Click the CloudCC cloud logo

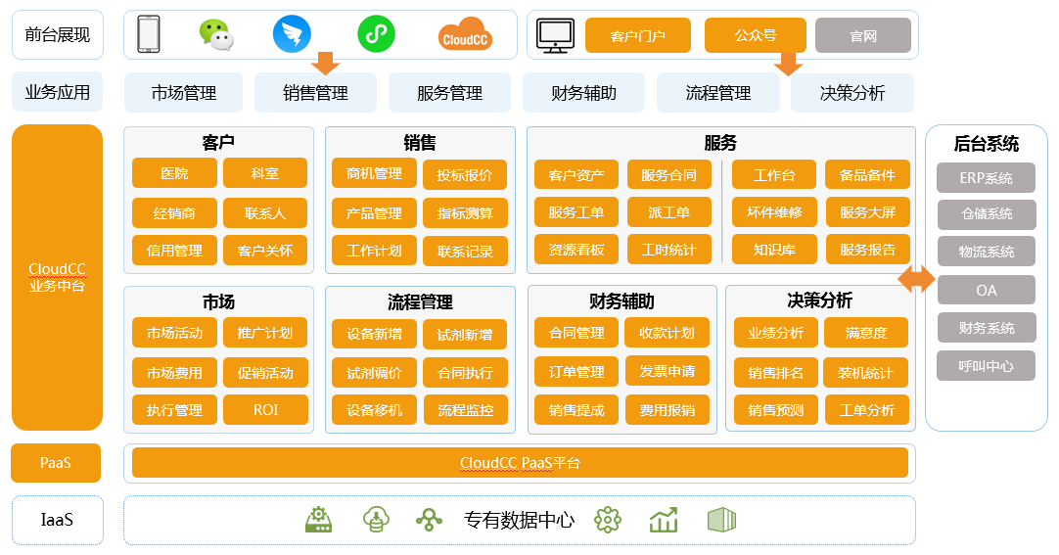pos(464,35)
